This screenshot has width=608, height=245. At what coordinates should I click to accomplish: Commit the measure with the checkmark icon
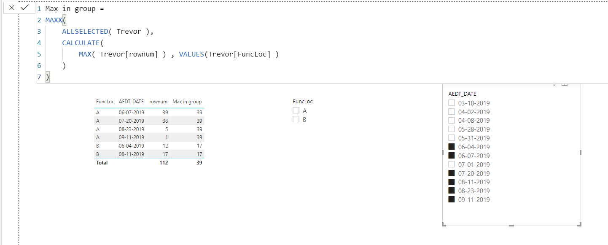[x=24, y=8]
